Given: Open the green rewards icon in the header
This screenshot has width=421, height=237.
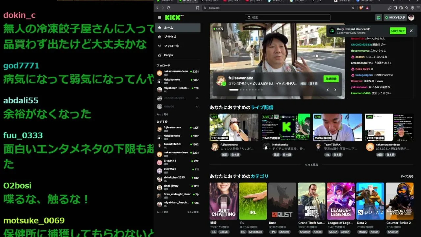Looking at the screenshot, I should 379,17.
